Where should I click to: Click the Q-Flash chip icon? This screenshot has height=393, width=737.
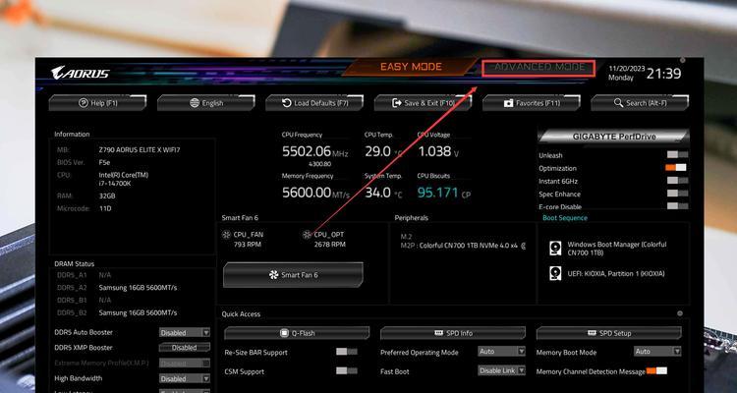tap(284, 333)
